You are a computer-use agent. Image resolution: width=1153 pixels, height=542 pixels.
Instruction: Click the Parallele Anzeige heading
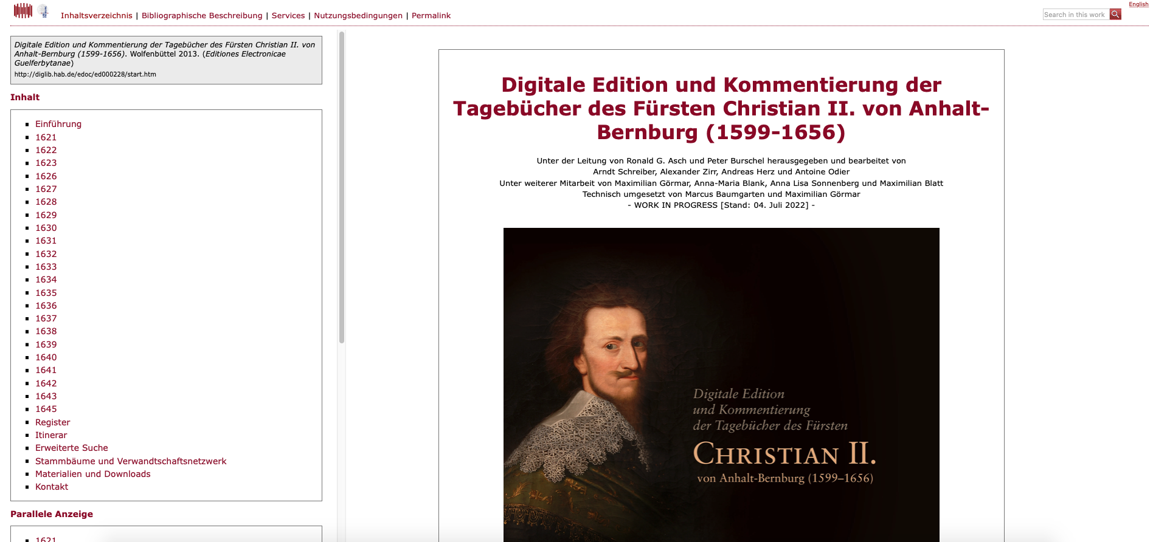(52, 514)
